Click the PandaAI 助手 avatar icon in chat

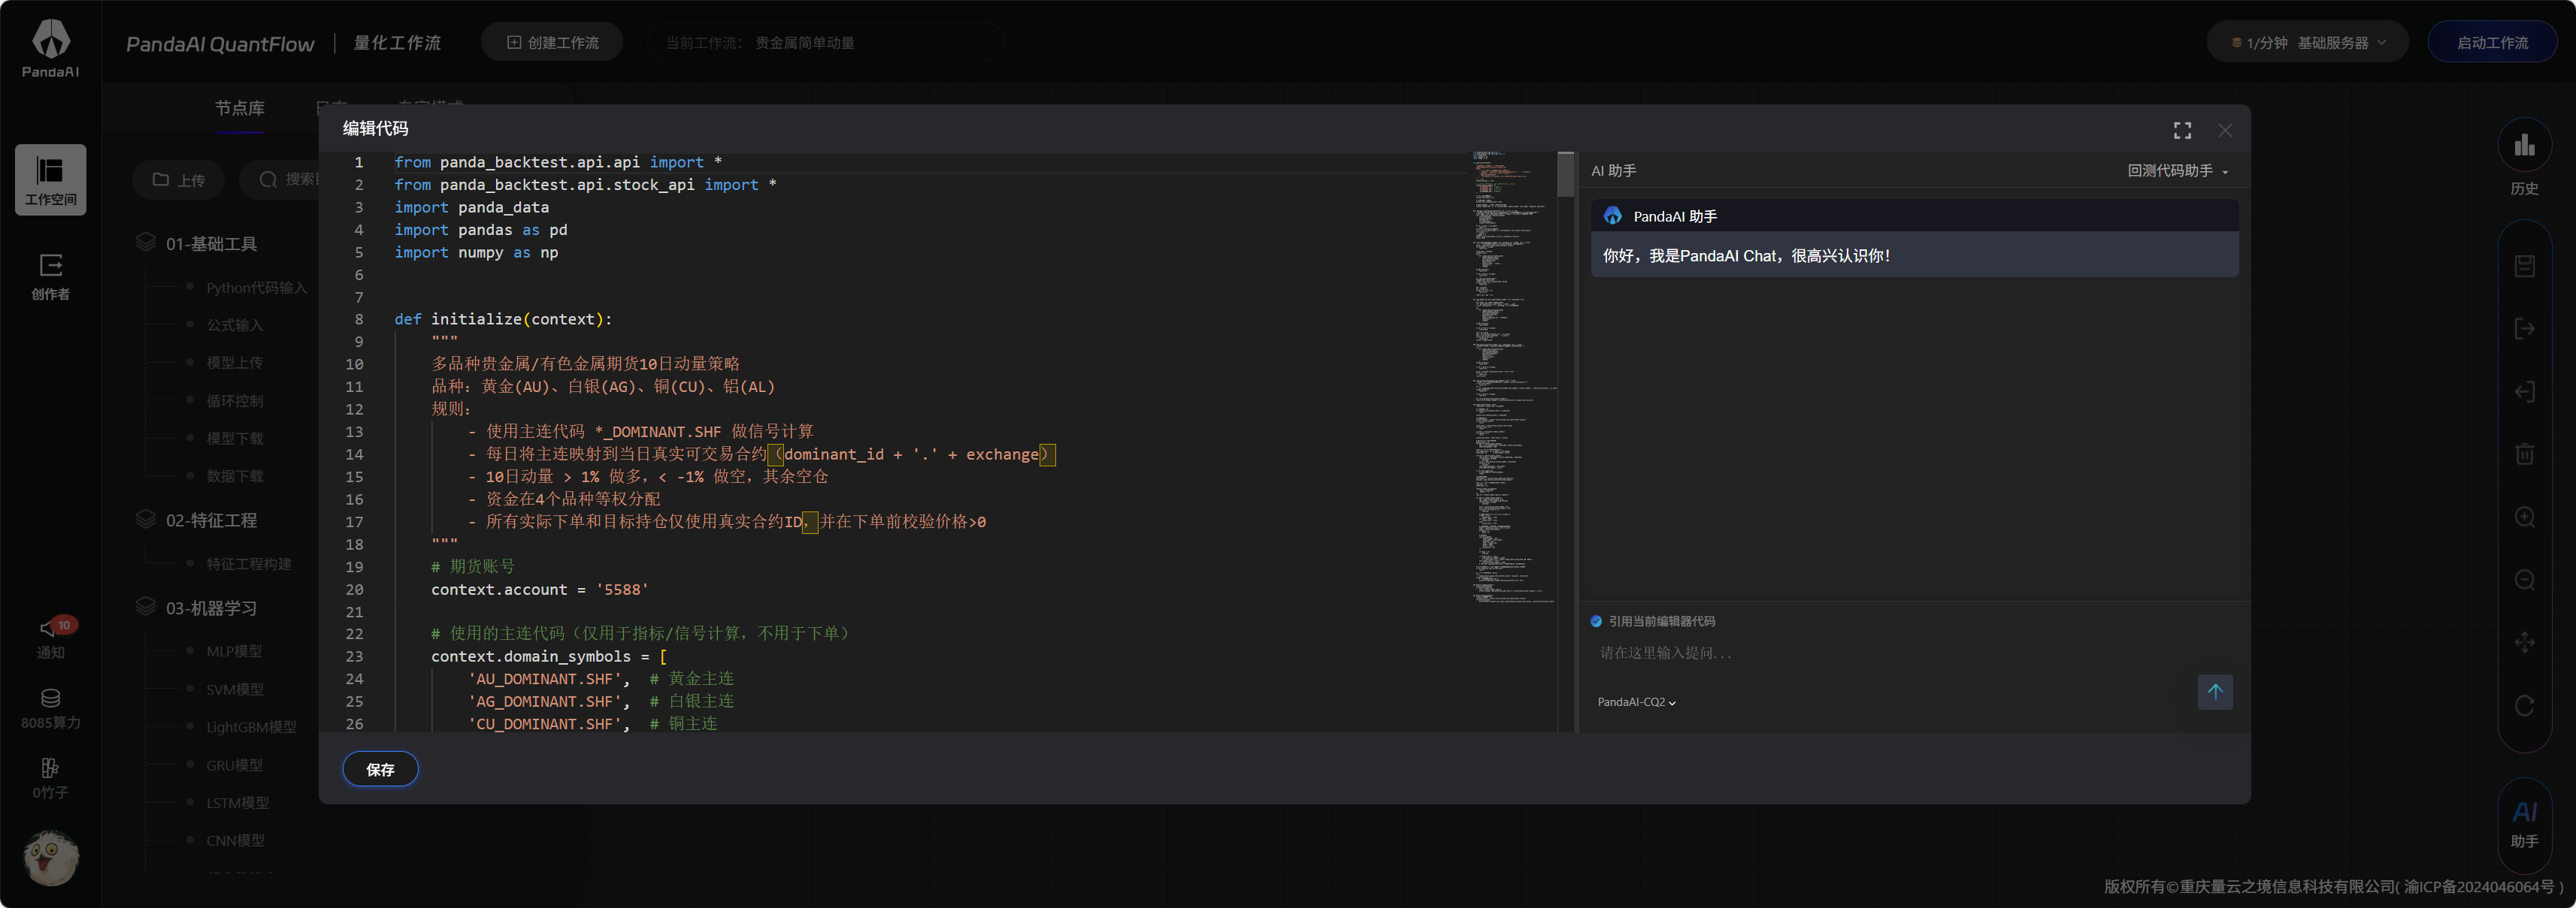pyautogui.click(x=1612, y=216)
